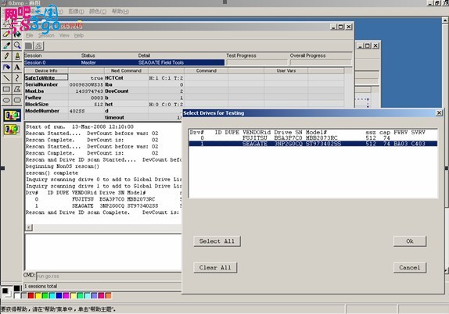Select the Airbrush tool
Image resolution: width=449 pixels, height=314 pixels.
coord(6,67)
